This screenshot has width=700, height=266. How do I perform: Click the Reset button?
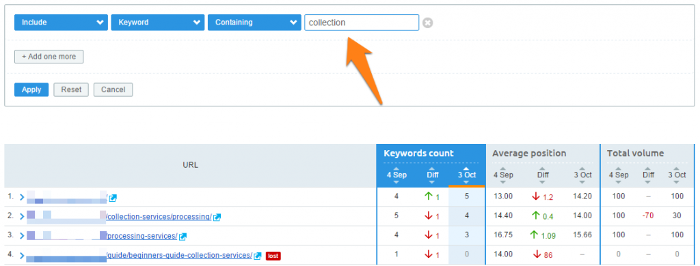[71, 89]
